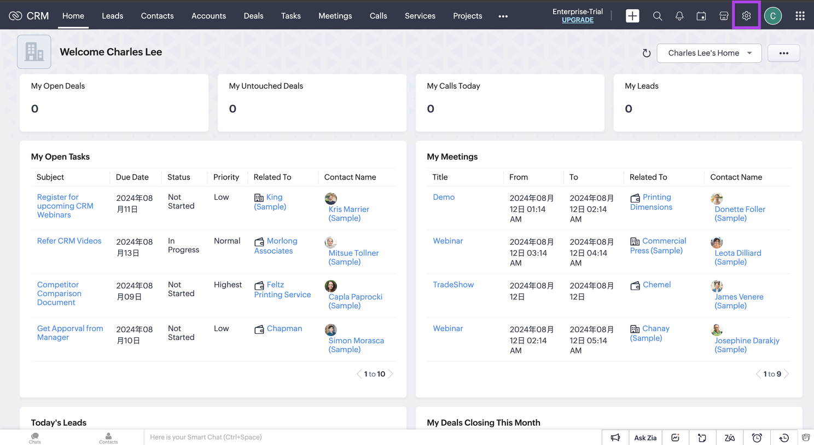Open the Chapman deal link

pyautogui.click(x=284, y=328)
